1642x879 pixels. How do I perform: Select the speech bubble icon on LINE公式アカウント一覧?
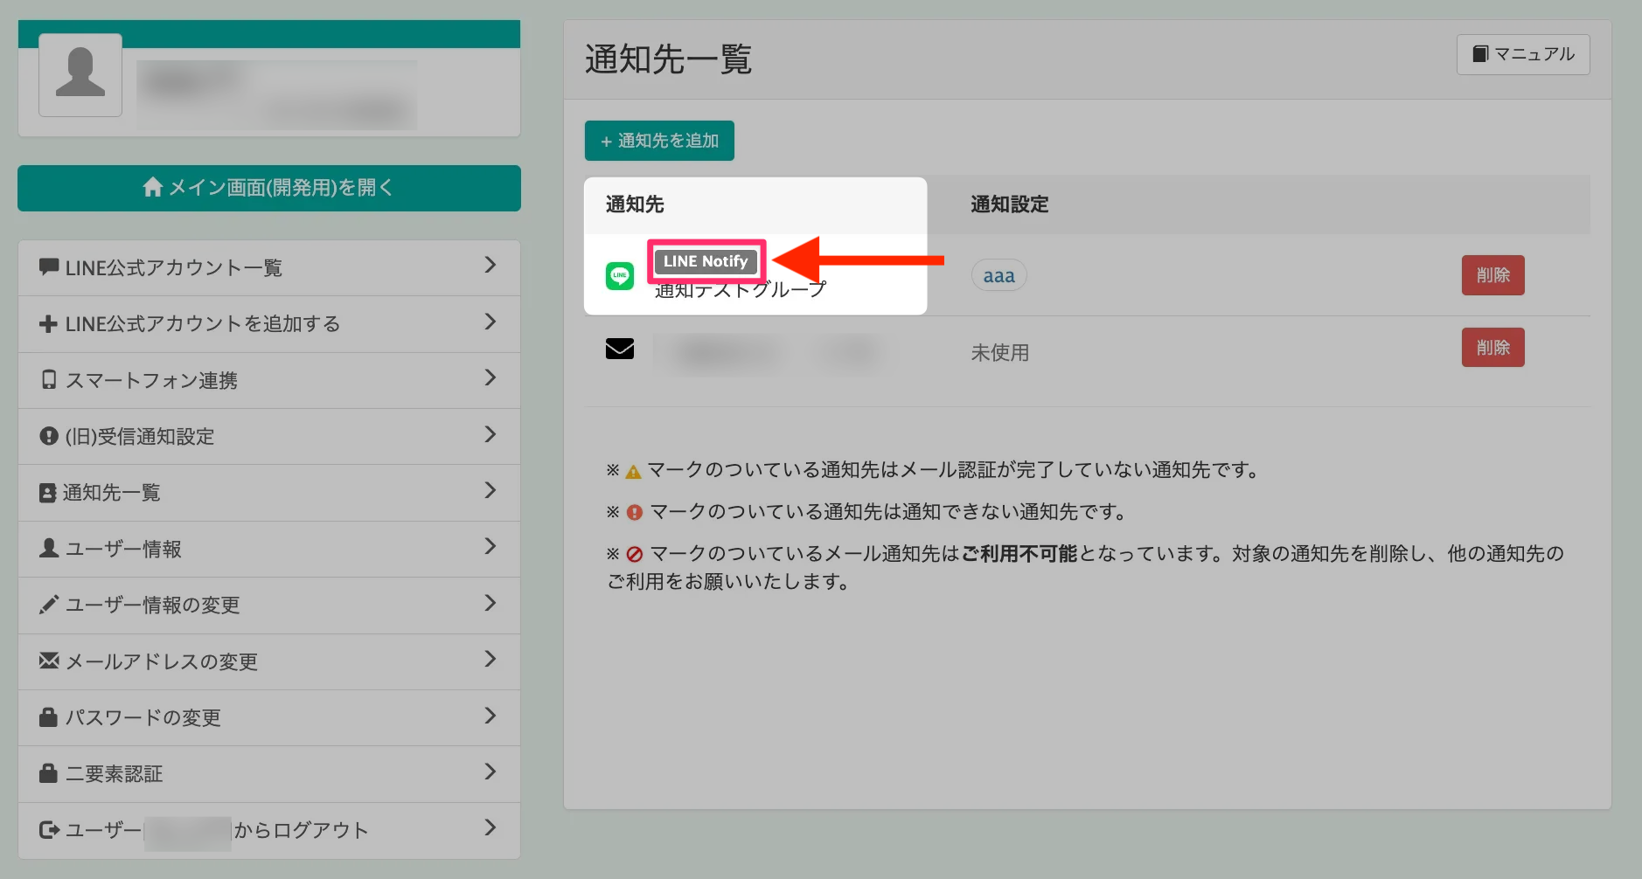click(48, 267)
